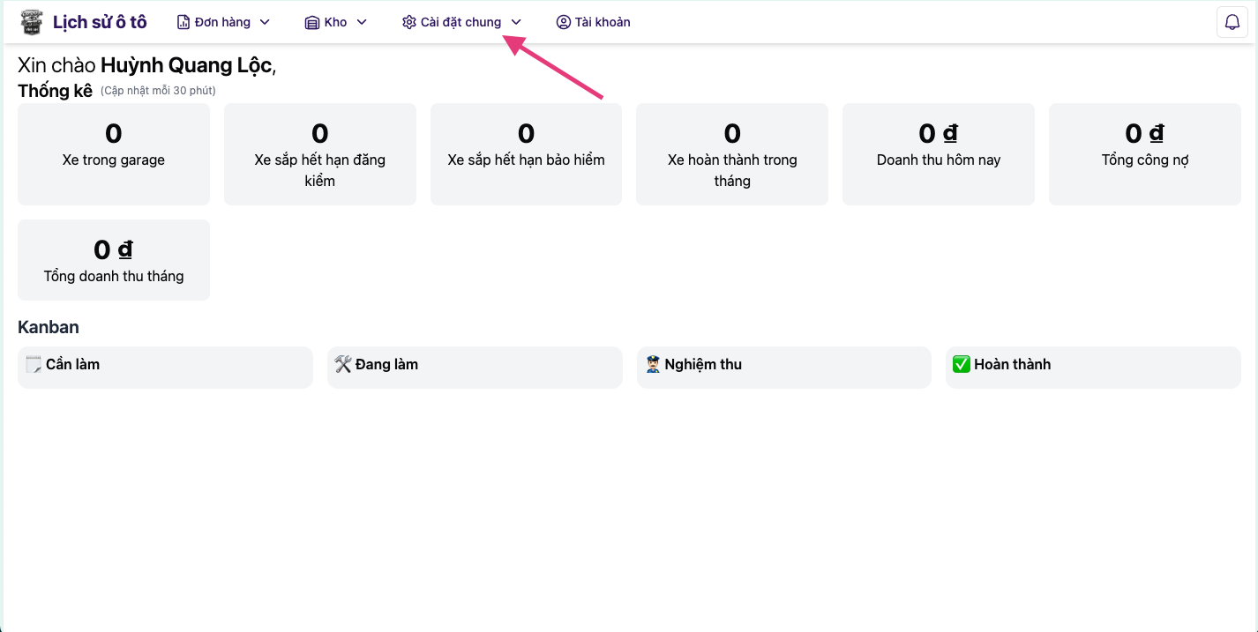Click the notepad icon in Cần làm
1258x632 pixels.
click(34, 365)
